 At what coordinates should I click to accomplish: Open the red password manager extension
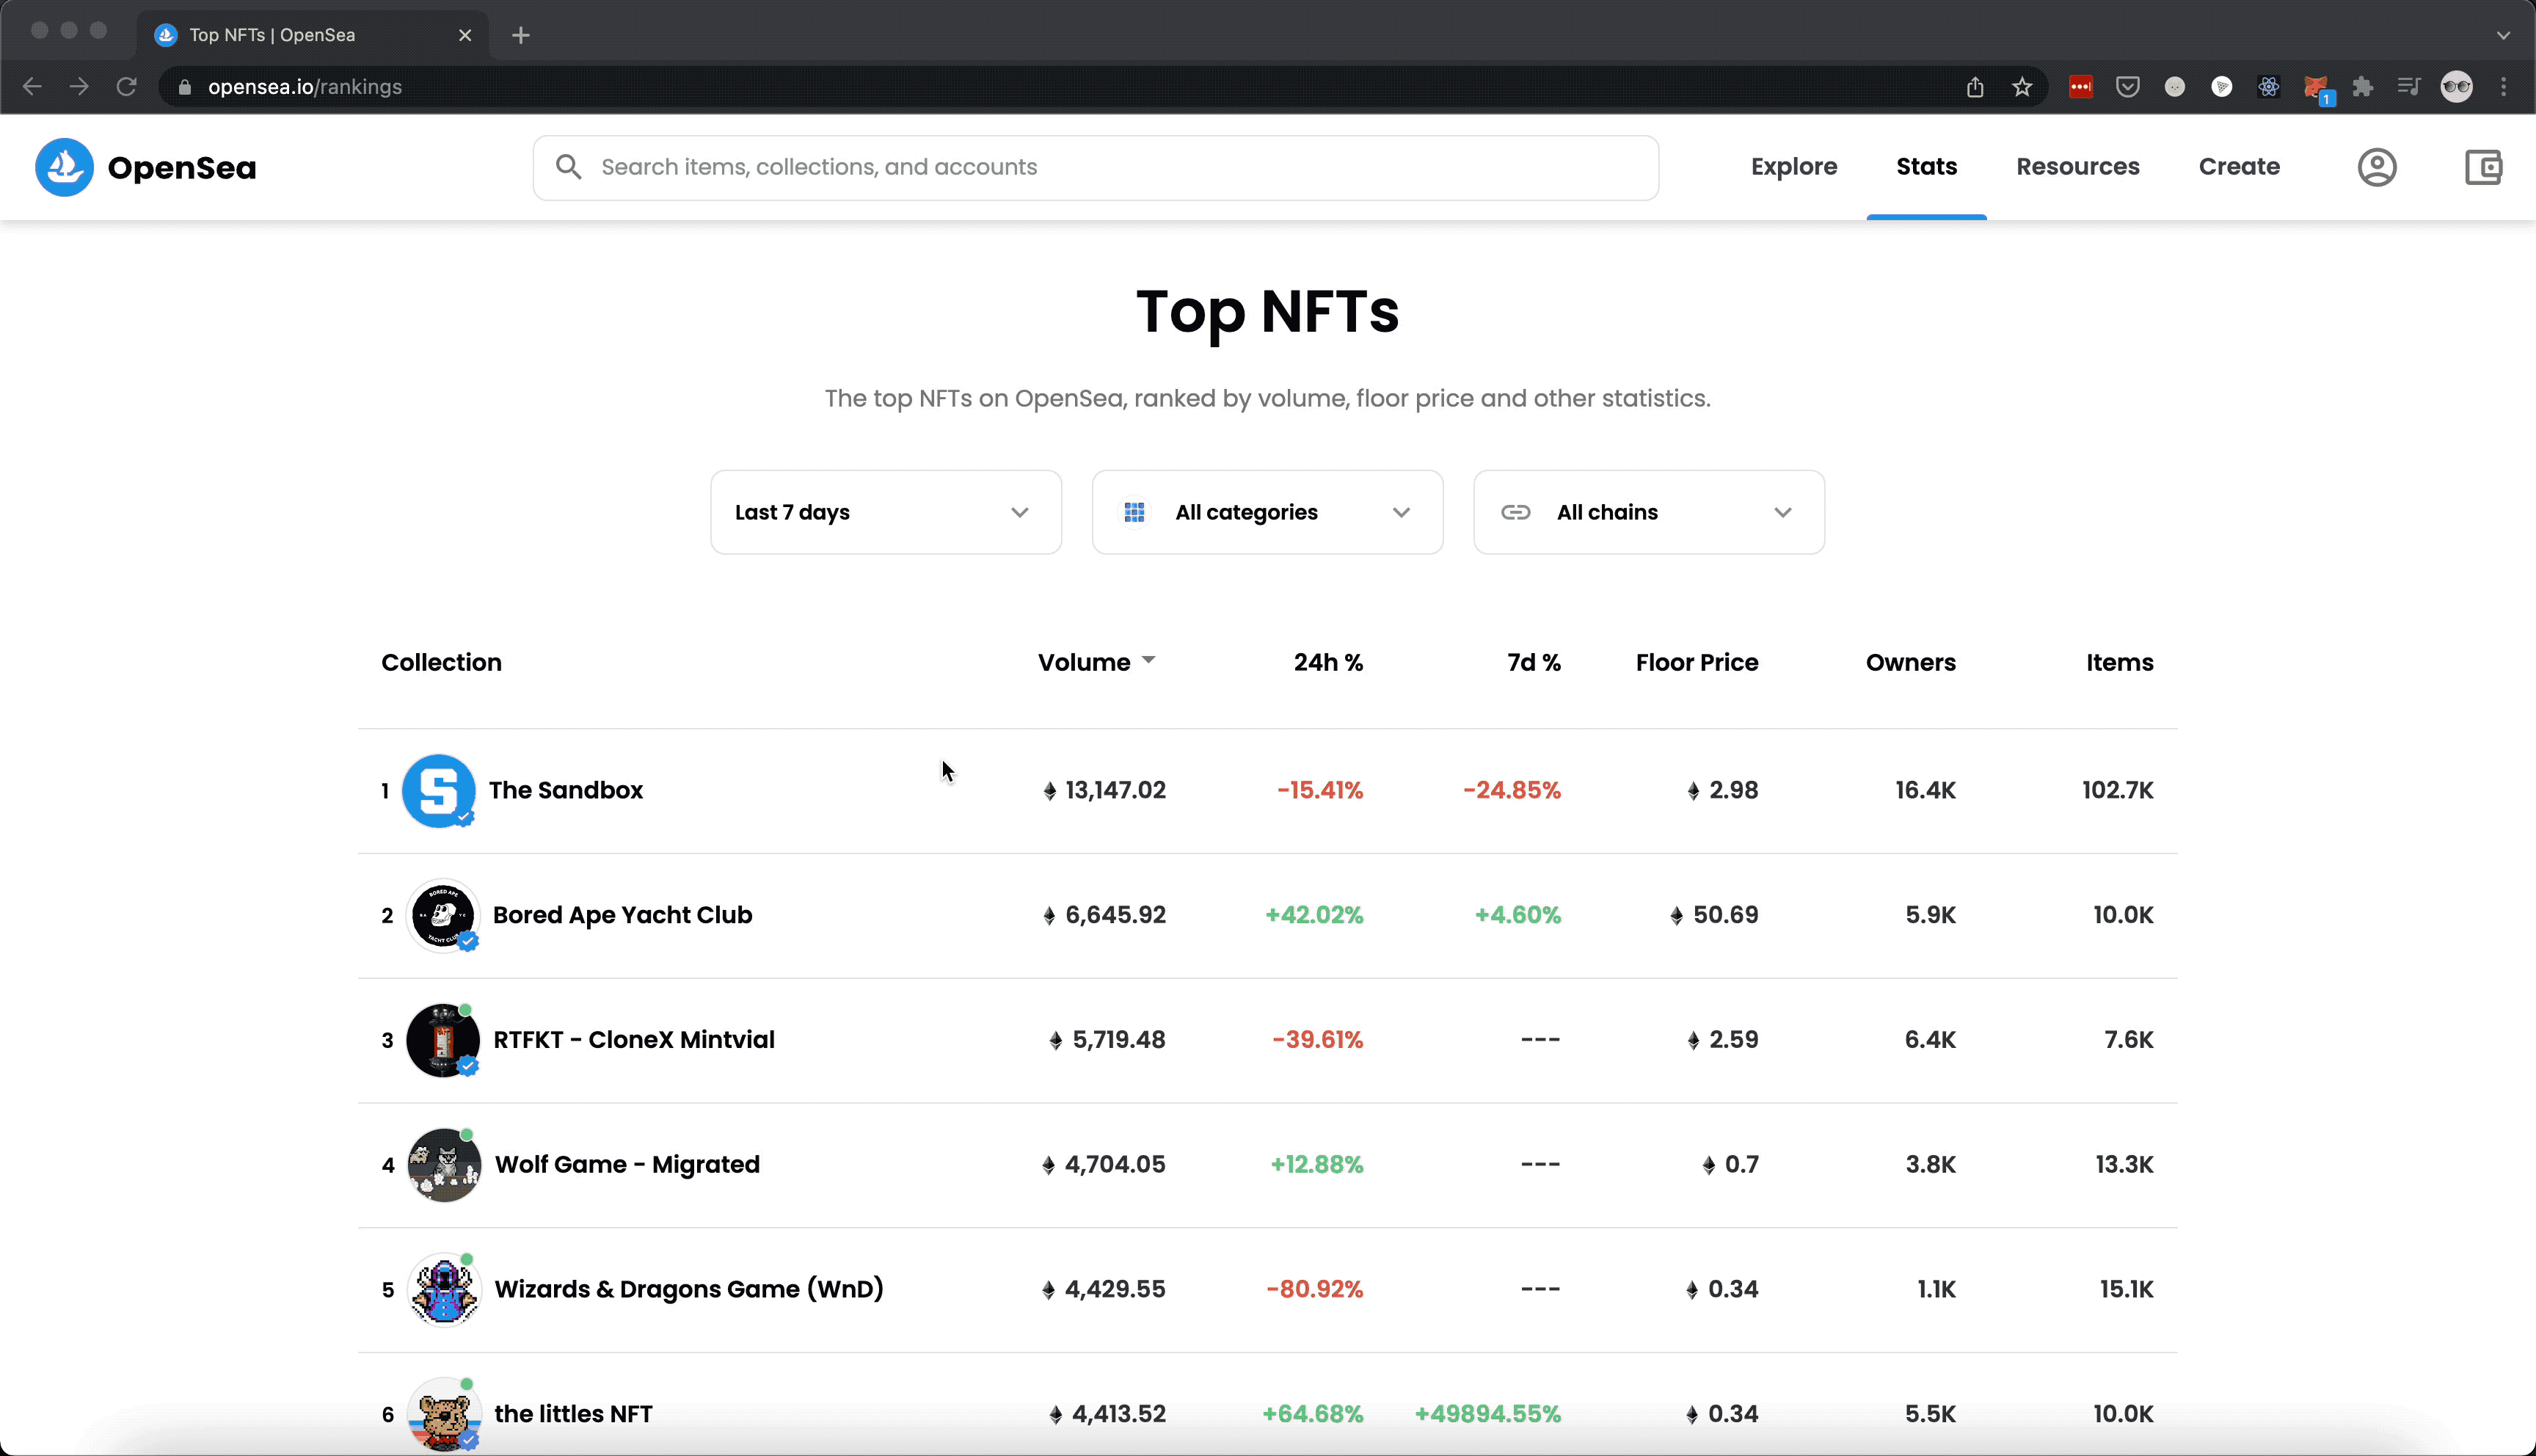2081,87
